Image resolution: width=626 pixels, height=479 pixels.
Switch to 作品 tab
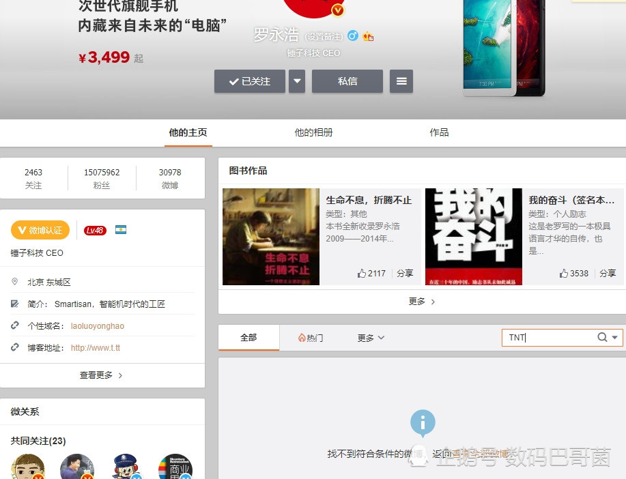439,132
